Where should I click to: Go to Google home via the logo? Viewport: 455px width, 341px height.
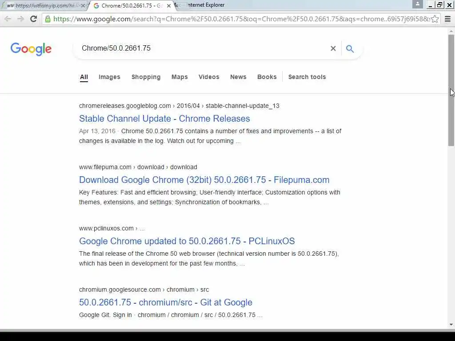(x=31, y=49)
